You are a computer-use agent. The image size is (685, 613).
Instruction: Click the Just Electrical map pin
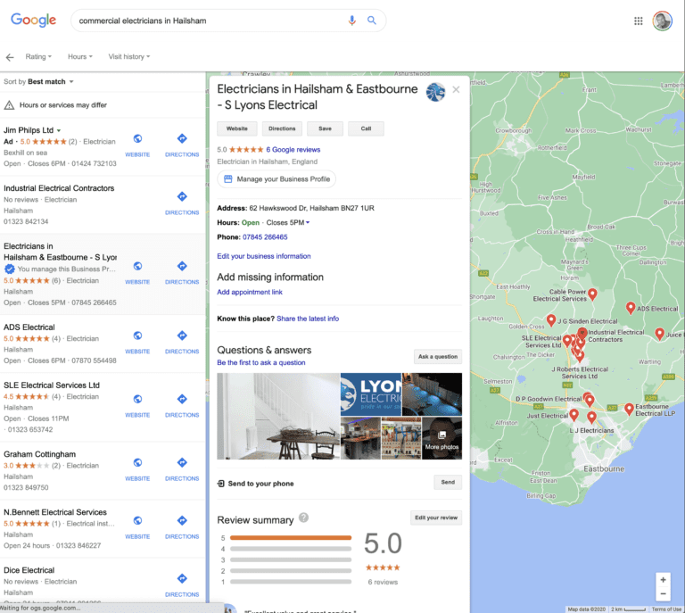click(x=574, y=415)
